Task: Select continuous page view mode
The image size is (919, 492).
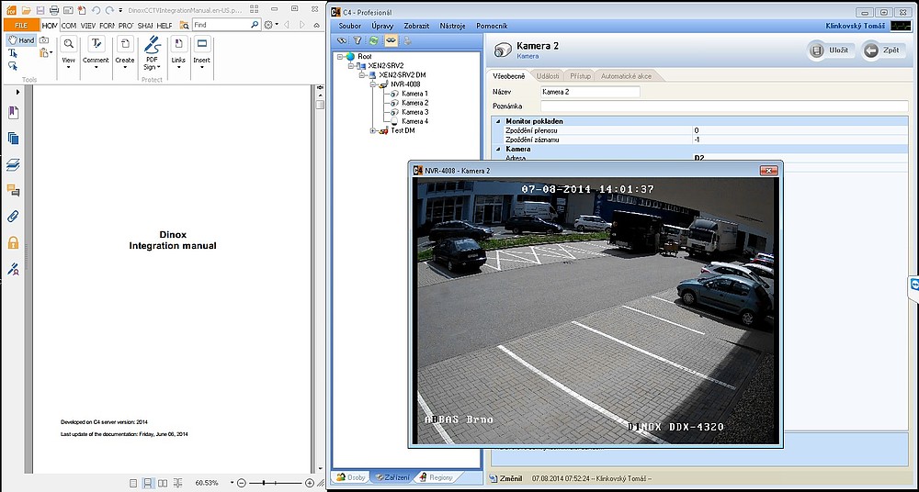Action: pos(148,483)
